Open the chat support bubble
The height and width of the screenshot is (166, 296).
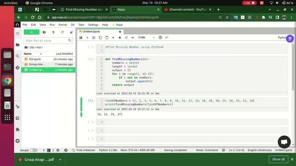coord(284,142)
